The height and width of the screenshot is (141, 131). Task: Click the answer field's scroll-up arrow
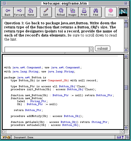click(x=91, y=49)
